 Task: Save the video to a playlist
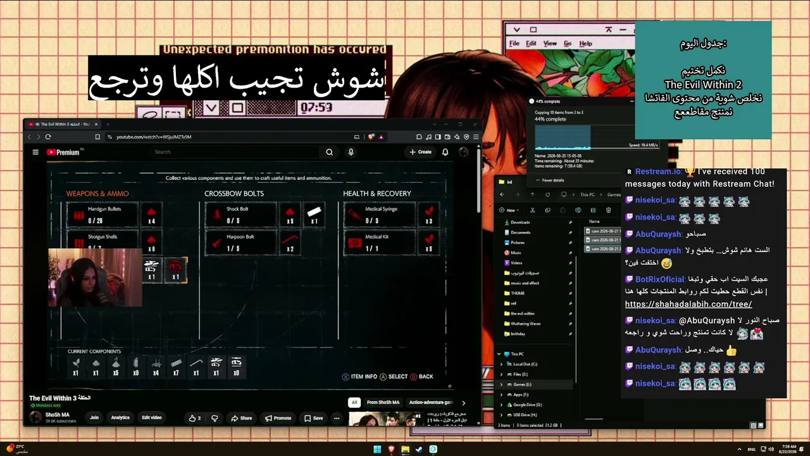314,418
